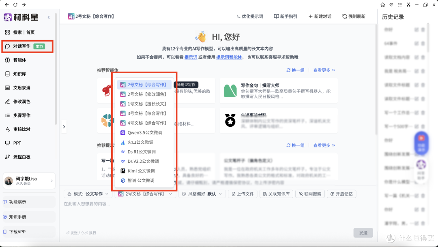Select 3号文秘【综合写作】 from the model list
Image resolution: width=438 pixels, height=247 pixels.
[144, 113]
